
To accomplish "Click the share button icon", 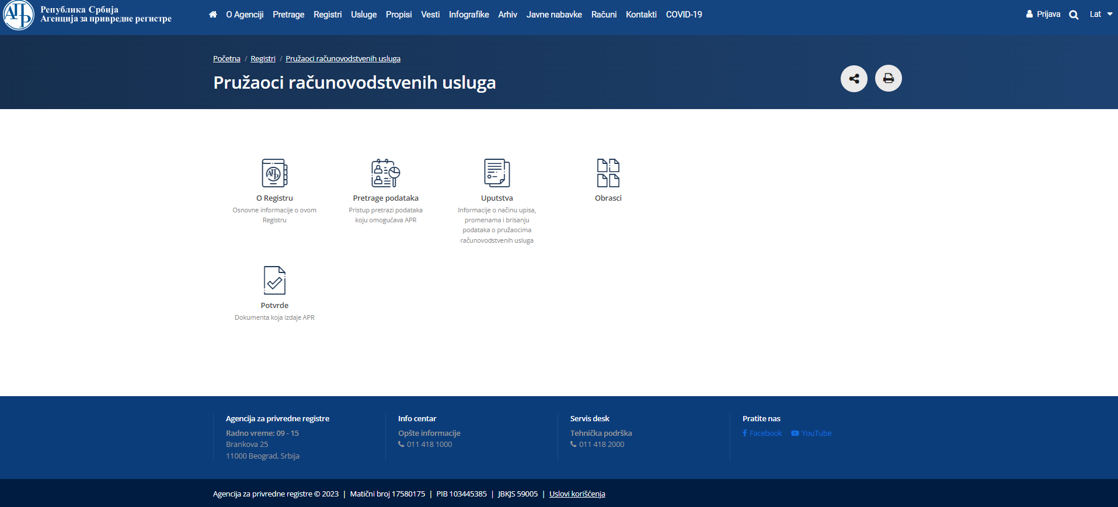I will 854,79.
